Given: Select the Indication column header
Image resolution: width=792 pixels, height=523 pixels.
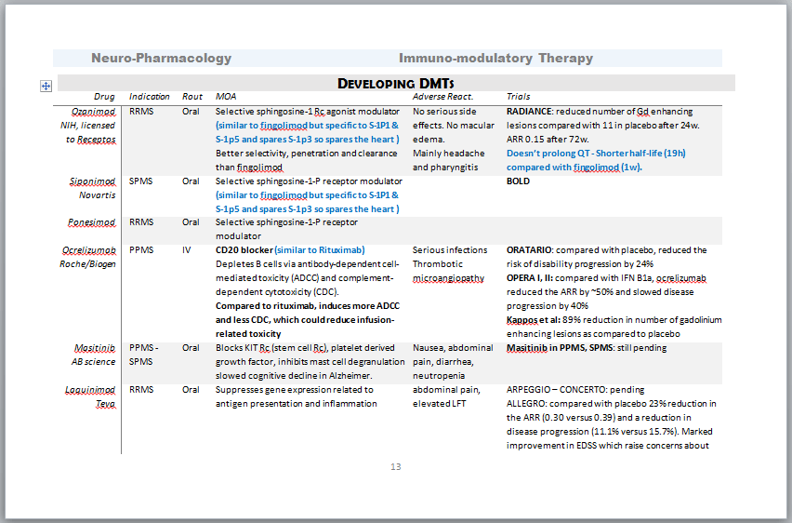Looking at the screenshot, I should click(x=149, y=97).
